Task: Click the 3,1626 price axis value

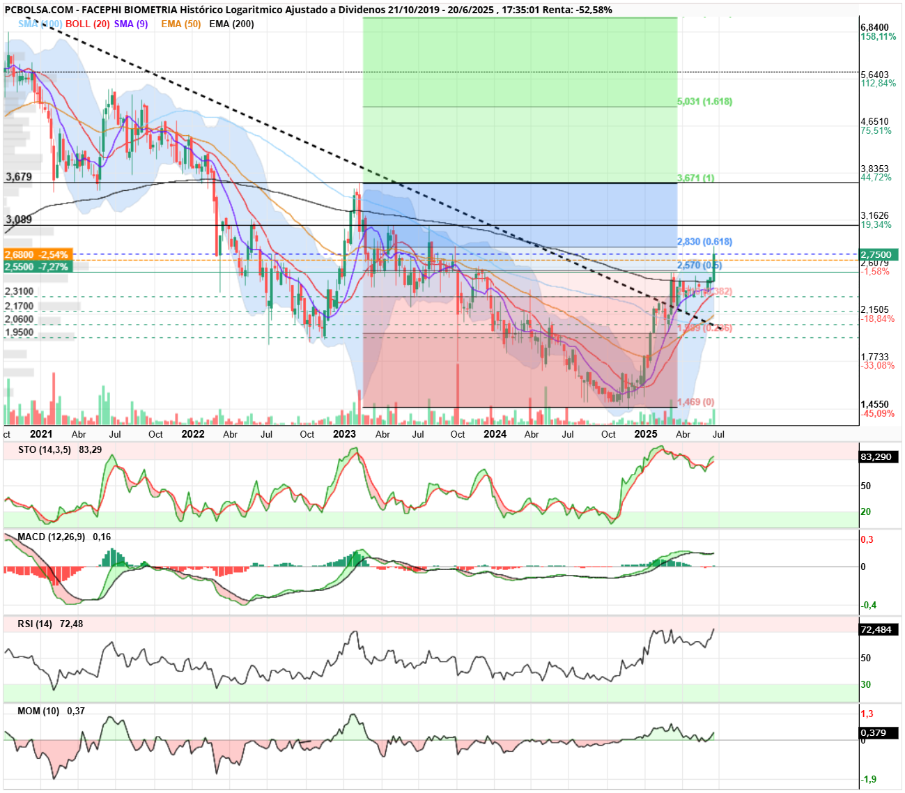Action: tap(874, 215)
